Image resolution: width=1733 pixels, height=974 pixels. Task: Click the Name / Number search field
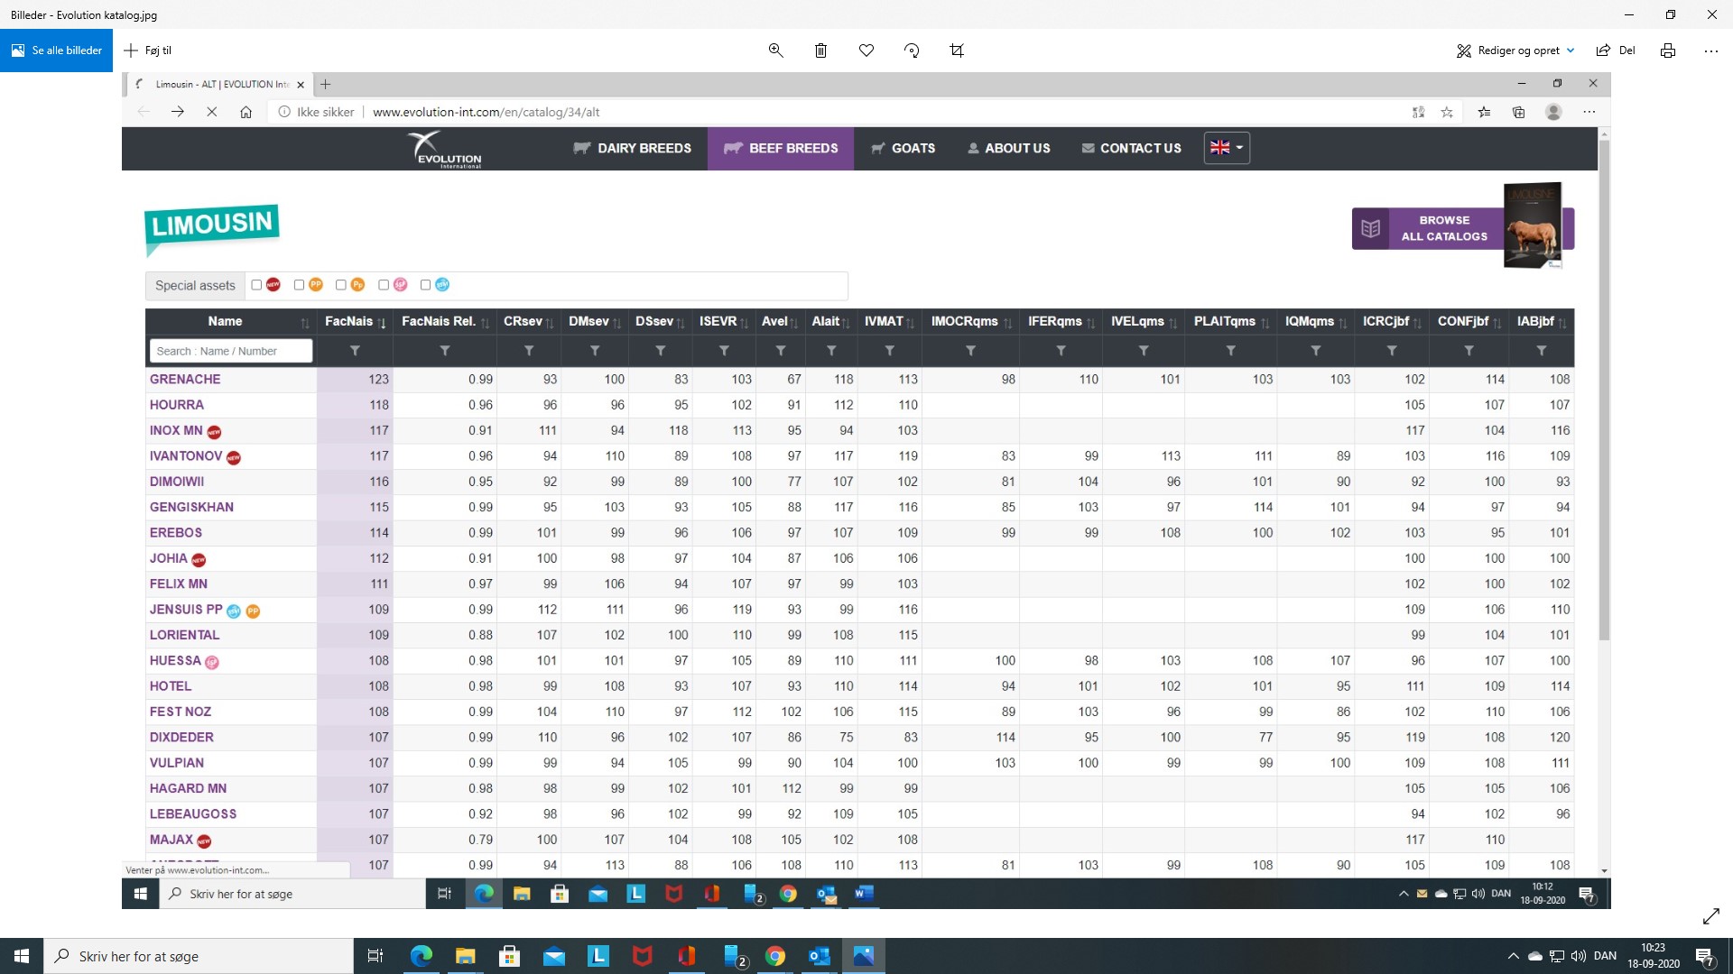pyautogui.click(x=231, y=351)
